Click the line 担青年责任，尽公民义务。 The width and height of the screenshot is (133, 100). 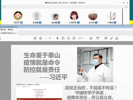pyautogui.click(x=90, y=98)
